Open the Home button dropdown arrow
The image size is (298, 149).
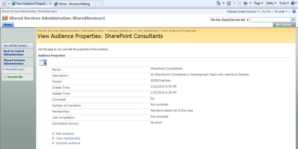point(224,3)
